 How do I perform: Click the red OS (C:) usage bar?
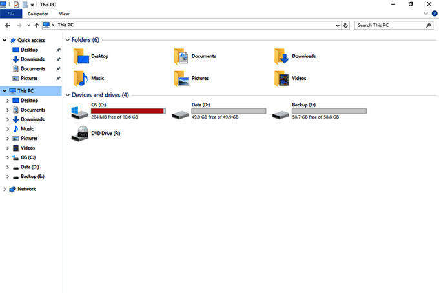click(x=128, y=111)
